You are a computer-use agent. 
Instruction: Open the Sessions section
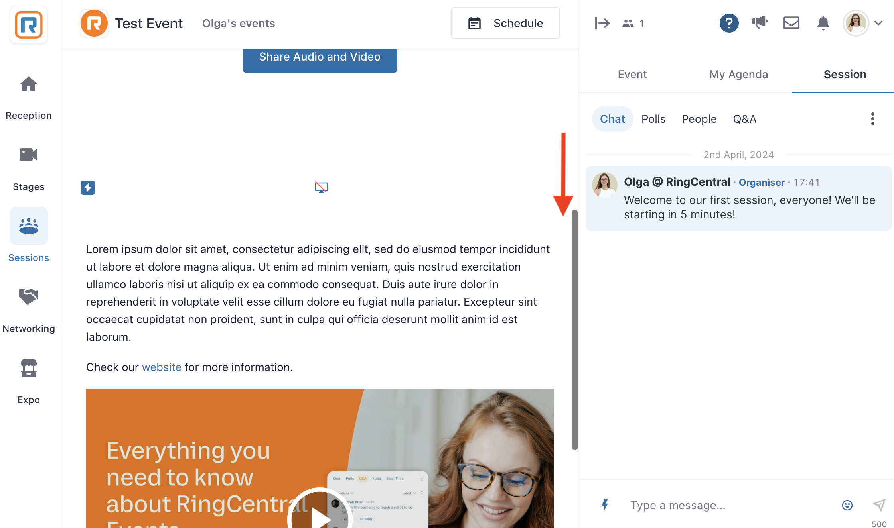29,235
